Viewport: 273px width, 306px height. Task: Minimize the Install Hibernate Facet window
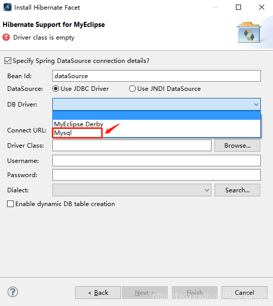(x=216, y=7)
